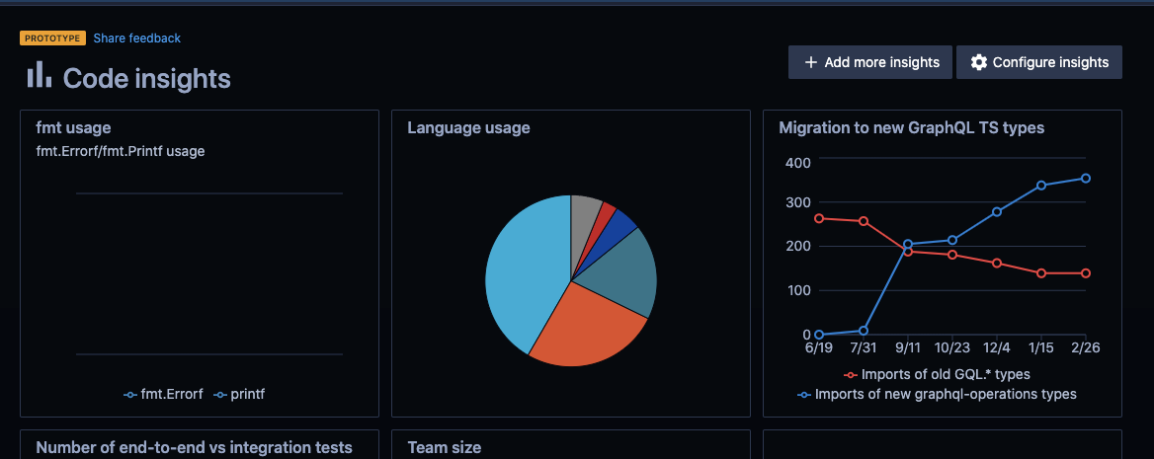
Task: Click the 10/23 x-axis label
Action: [952, 347]
